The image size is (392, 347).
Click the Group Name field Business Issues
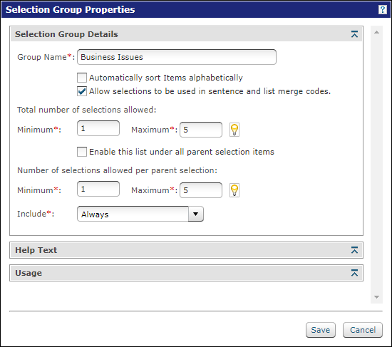tap(177, 57)
